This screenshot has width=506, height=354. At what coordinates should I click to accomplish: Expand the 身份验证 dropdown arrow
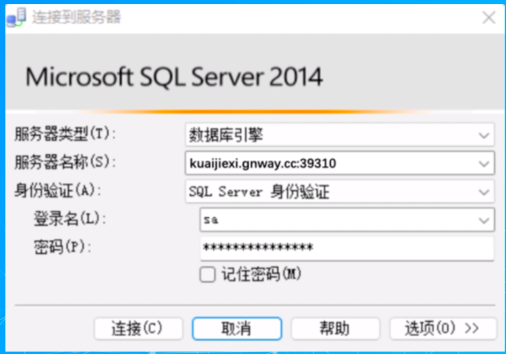(484, 192)
